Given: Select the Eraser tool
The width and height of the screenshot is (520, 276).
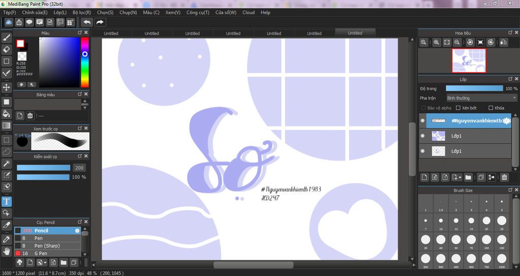Looking at the screenshot, I should 6,49.
